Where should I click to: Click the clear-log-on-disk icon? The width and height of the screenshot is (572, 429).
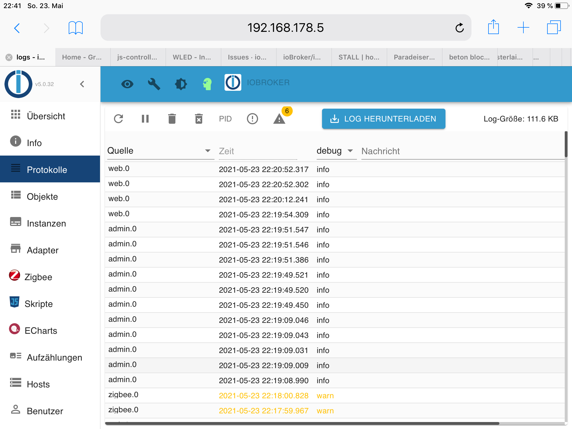pyautogui.click(x=199, y=118)
